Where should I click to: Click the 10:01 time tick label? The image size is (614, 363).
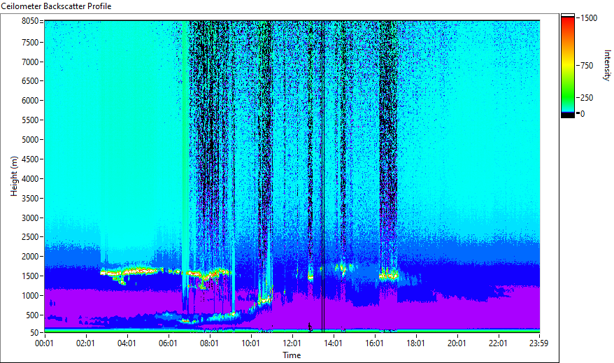pos(250,343)
